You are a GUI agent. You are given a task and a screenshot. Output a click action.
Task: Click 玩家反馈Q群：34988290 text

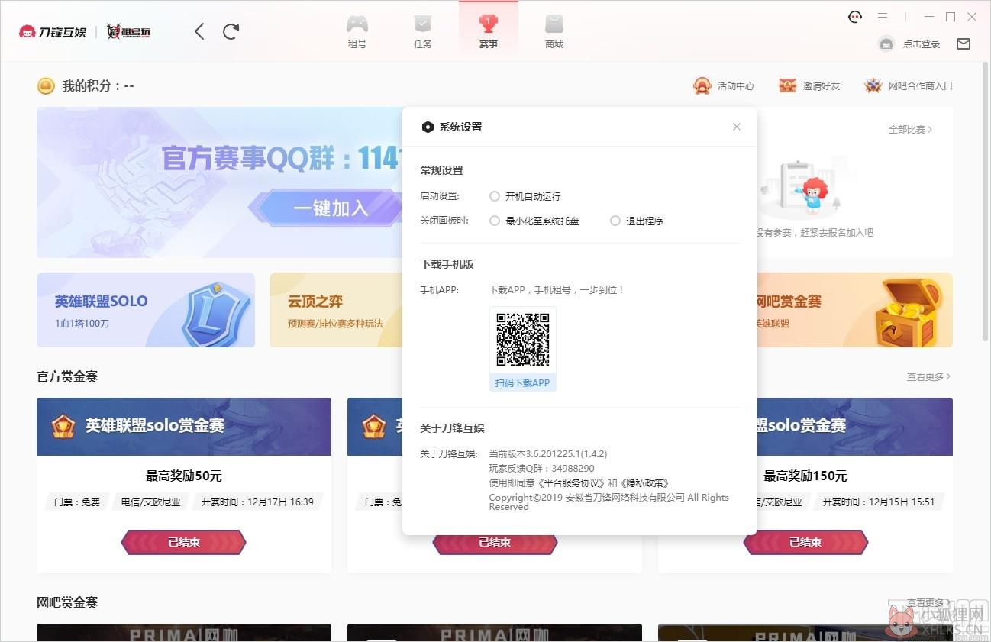pos(541,469)
